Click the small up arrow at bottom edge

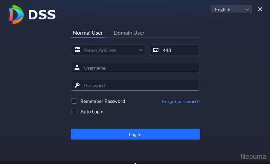click(x=135, y=163)
